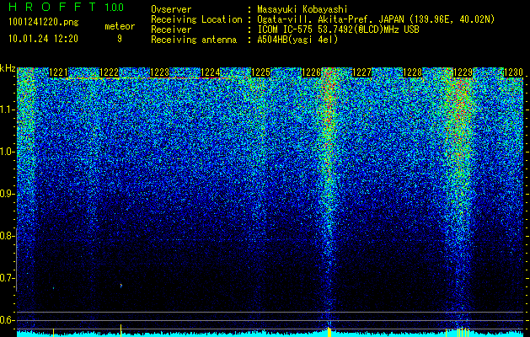Click the 0.7 frequency axis label
Viewport: 530px width, 337px height.
(7, 278)
